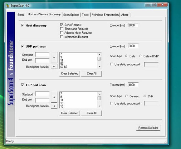Uncheck the Echo Request option

click(x=61, y=25)
